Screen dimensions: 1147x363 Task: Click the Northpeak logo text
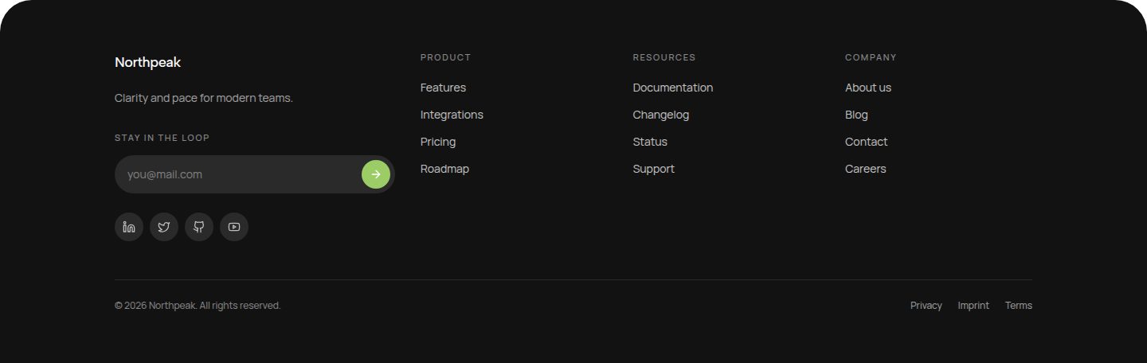point(147,62)
